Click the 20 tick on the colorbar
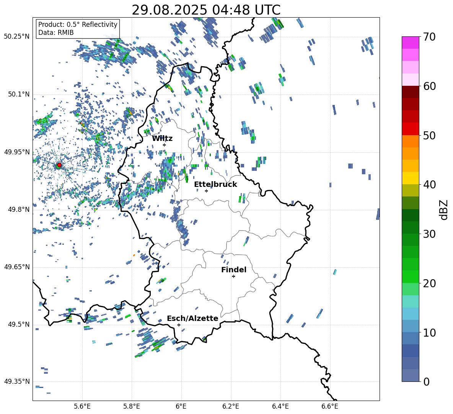The image size is (453, 414). pyautogui.click(x=429, y=283)
